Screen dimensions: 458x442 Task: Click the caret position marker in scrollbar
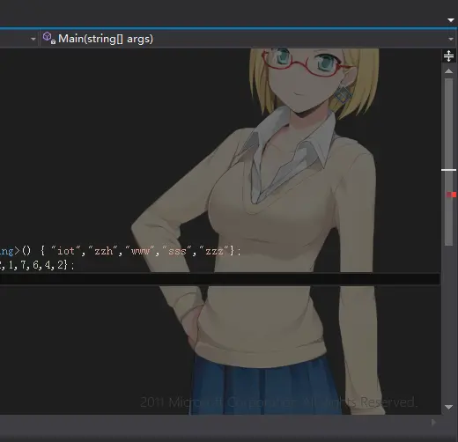coord(448,170)
